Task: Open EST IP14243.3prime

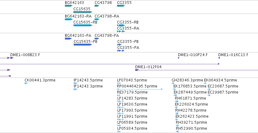Action: [75, 89]
